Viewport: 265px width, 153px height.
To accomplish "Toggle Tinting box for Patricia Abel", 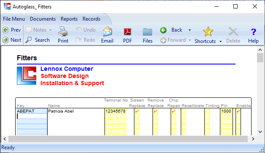I will (x=207, y=111).
